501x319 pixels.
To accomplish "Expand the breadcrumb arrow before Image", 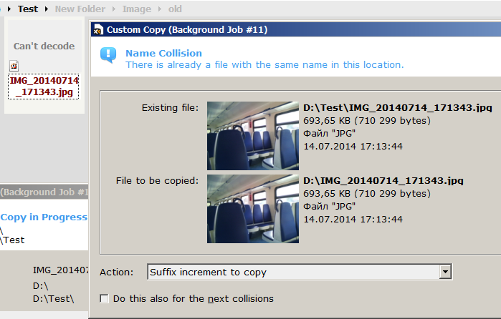I will pyautogui.click(x=115, y=9).
